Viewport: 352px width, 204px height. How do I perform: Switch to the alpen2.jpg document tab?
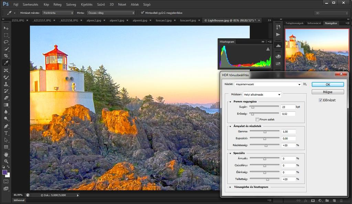[94, 20]
